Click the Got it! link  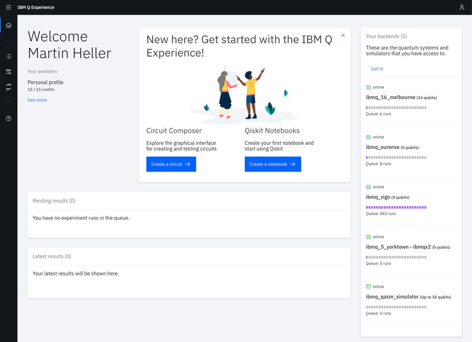[x=377, y=69]
